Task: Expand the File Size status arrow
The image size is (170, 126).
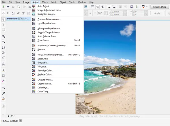Action: (x=20, y=121)
